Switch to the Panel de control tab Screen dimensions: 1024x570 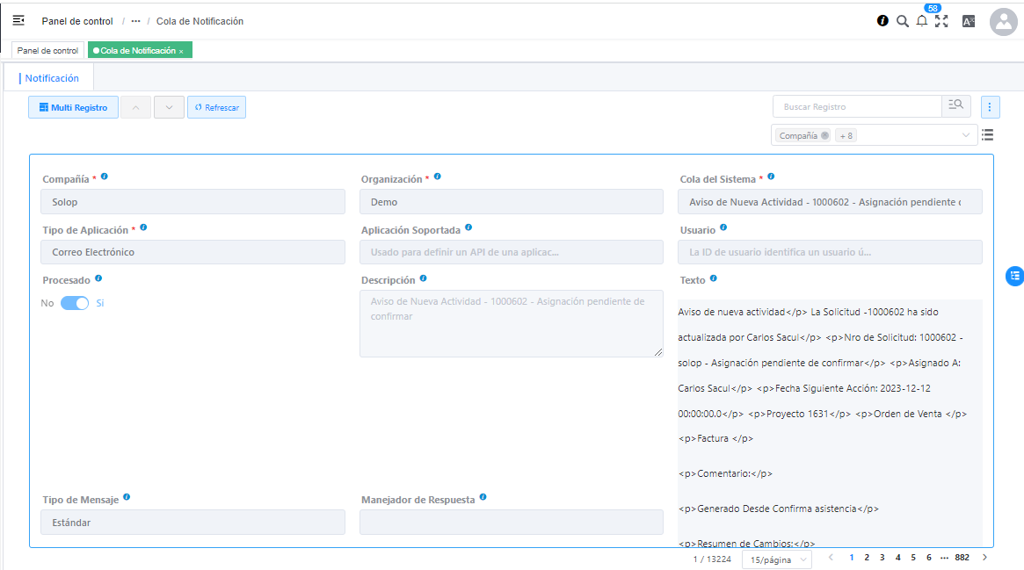[x=47, y=51]
